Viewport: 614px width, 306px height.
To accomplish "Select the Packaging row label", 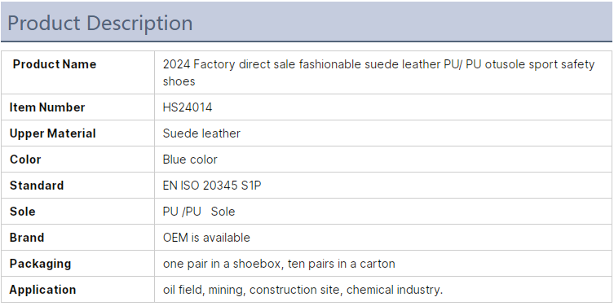I will point(40,264).
